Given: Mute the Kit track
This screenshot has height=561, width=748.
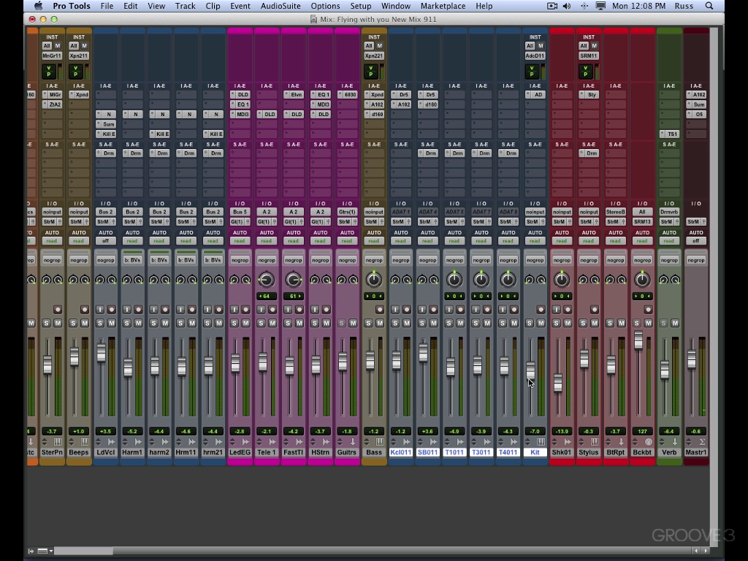Looking at the screenshot, I should click(541, 324).
